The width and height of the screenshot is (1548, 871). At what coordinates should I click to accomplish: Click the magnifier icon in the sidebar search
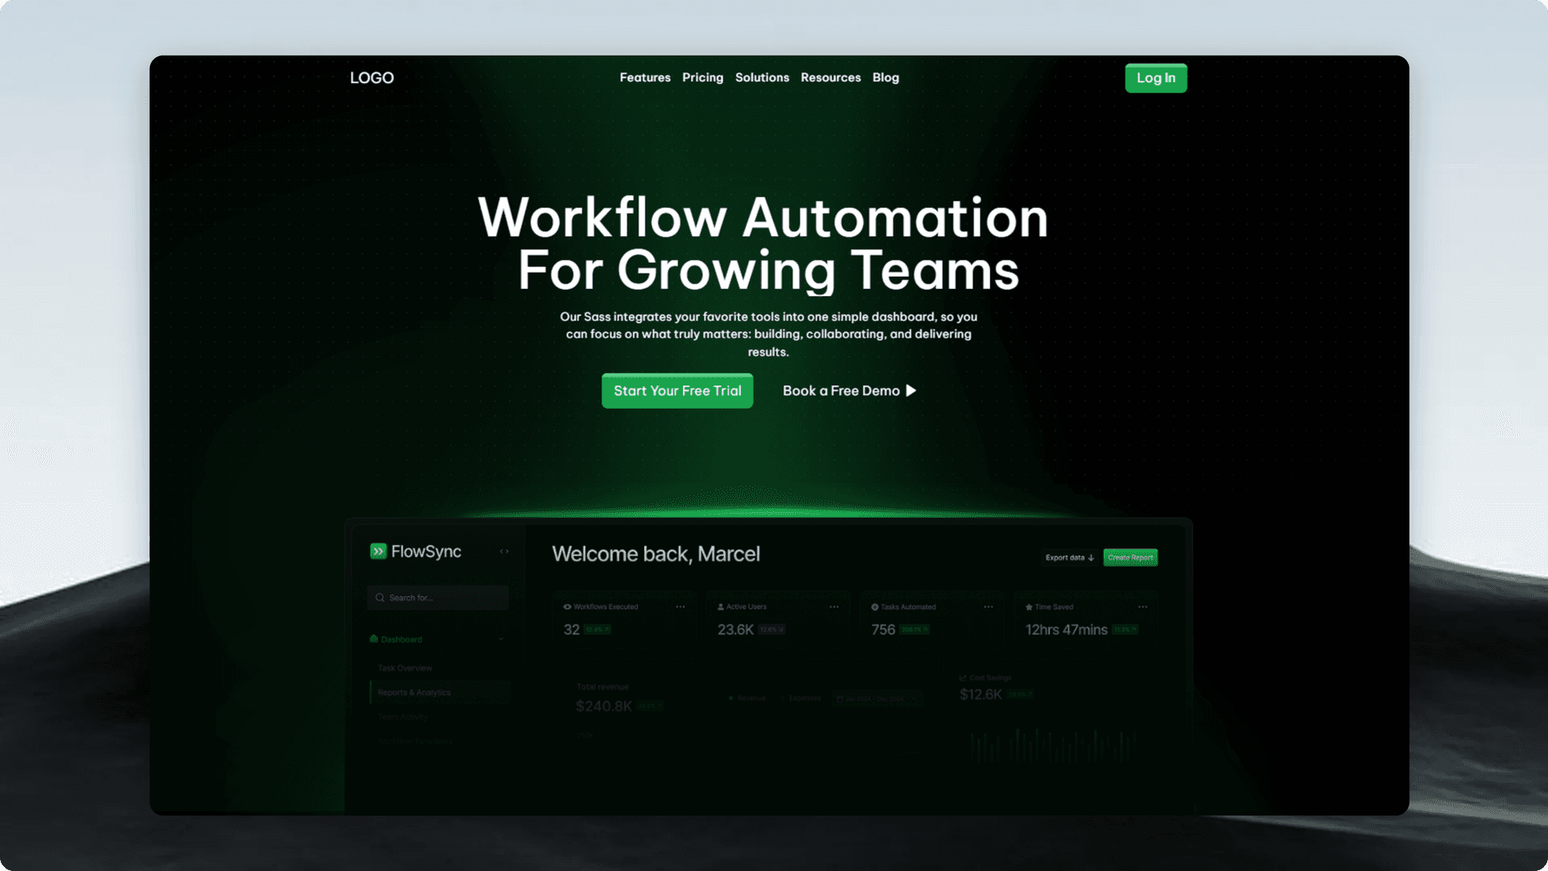380,598
